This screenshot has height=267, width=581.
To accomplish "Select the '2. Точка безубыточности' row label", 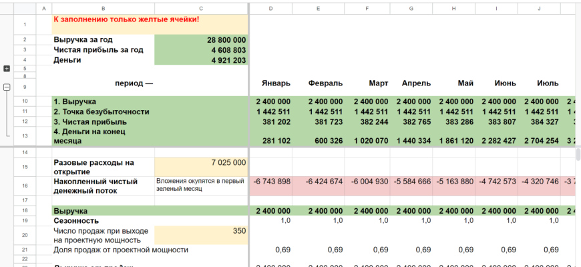I will 103,111.
